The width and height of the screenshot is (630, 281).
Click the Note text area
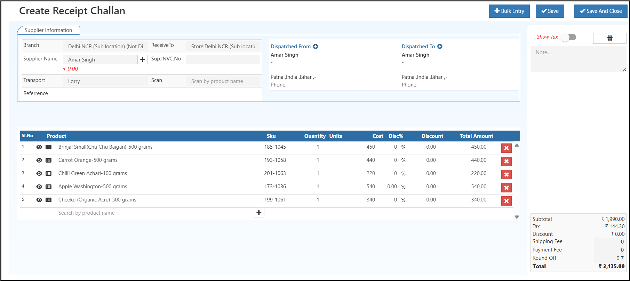(578, 59)
